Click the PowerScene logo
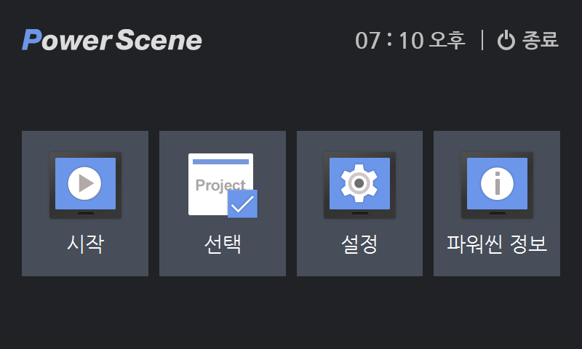Image resolution: width=582 pixels, height=349 pixels. click(x=112, y=40)
